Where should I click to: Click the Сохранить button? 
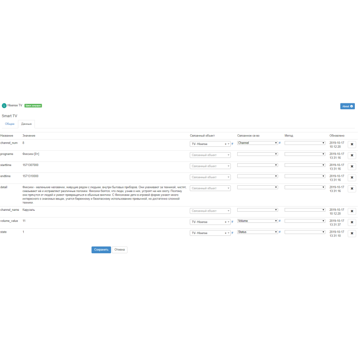101,250
